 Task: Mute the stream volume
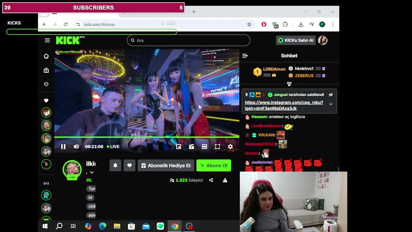76,147
